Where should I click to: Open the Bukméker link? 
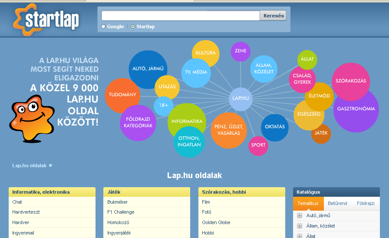pyautogui.click(x=117, y=202)
